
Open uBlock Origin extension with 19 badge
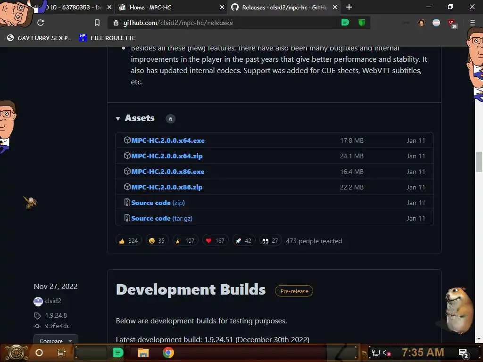click(x=452, y=24)
